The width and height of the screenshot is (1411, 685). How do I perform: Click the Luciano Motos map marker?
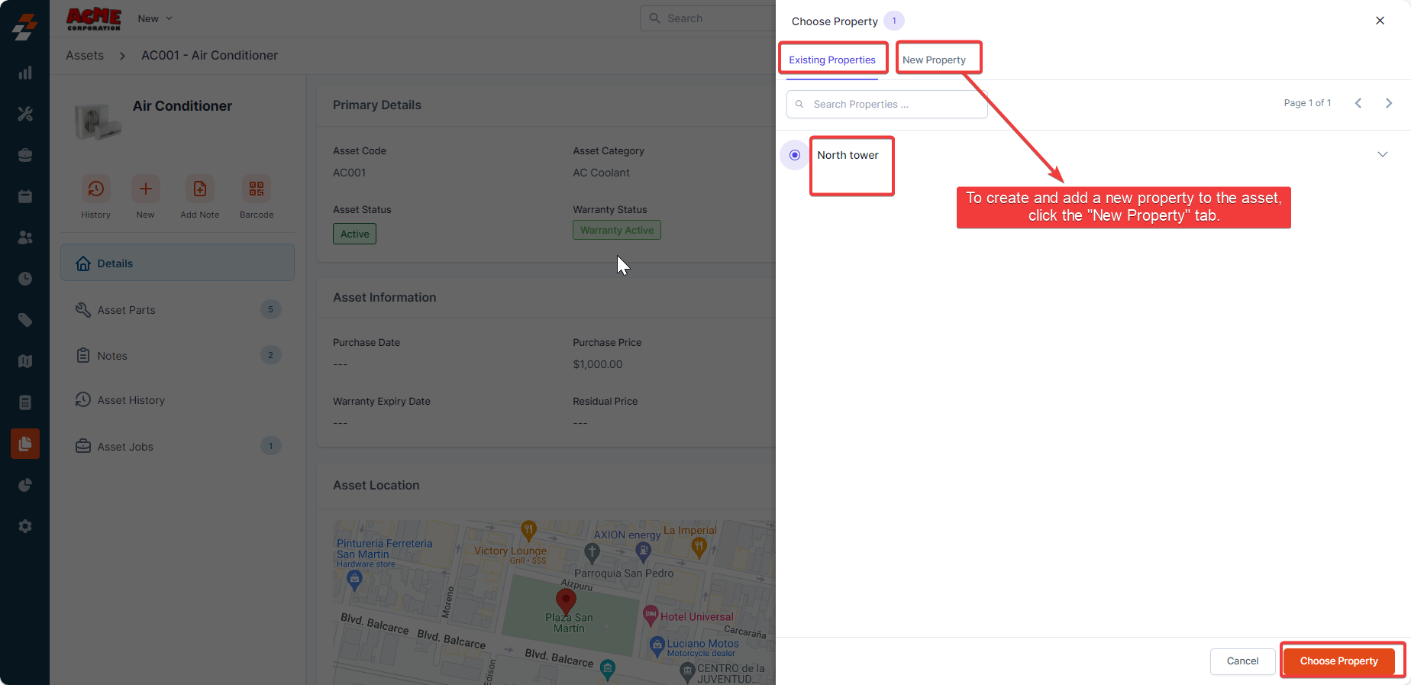(657, 645)
